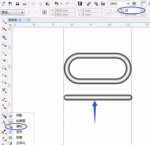150x145 pixels.
Task: Open blend steps value dropdown arrow
Action: (141, 10)
